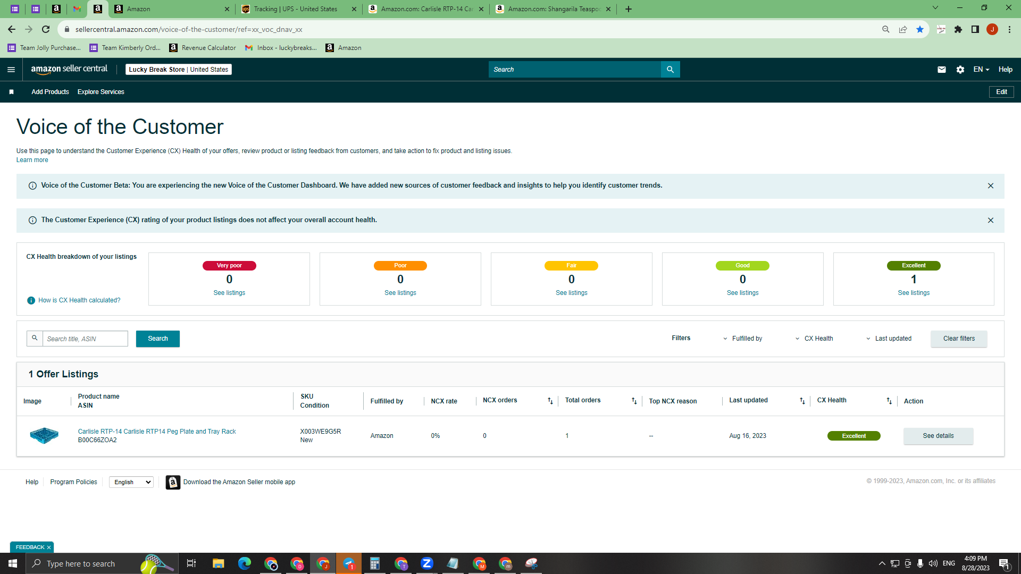Open See listings under Excellent
Image resolution: width=1021 pixels, height=574 pixels.
click(914, 293)
